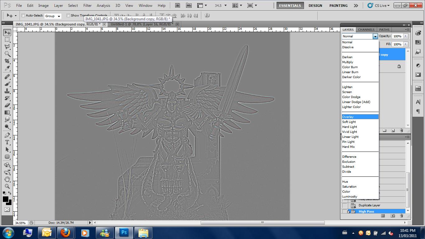Image resolution: width=425 pixels, height=239 pixels.
Task: Select the History Brush tool
Action: tap(7, 98)
